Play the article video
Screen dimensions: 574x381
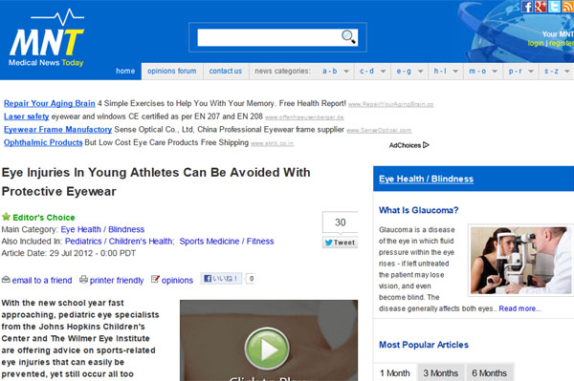pos(267,349)
